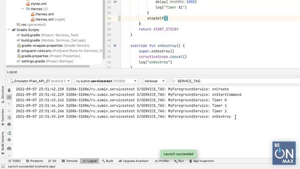Open the ru.sumin.servicestest process dropdown
This screenshot has height=169, width=300.
[x=106, y=81]
